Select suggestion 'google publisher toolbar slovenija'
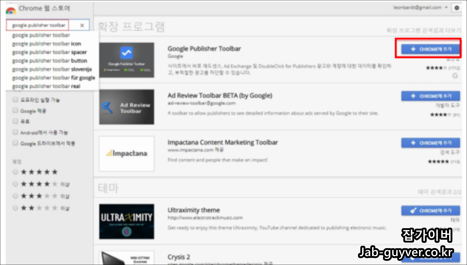Image resolution: width=467 pixels, height=265 pixels. point(52,69)
